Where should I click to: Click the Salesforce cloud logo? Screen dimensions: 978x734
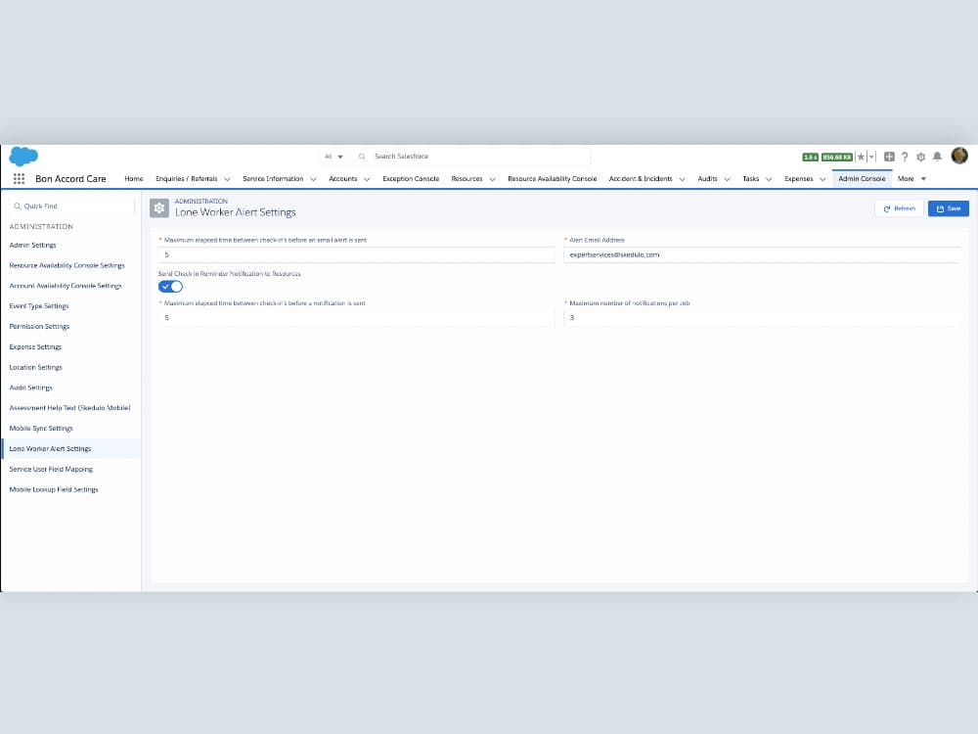pyautogui.click(x=23, y=156)
